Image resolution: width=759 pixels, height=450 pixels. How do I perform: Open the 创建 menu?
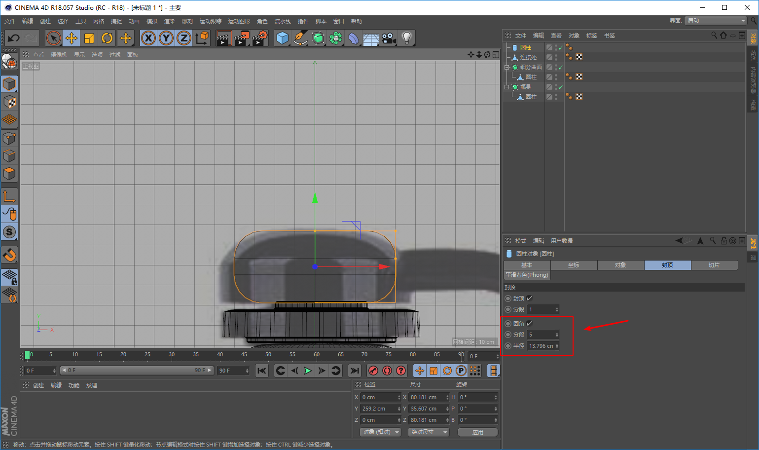45,21
